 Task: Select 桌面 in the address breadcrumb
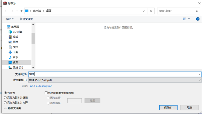[49, 11]
